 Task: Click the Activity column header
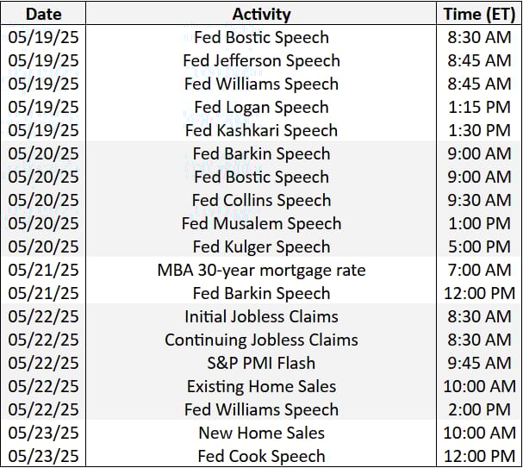tap(261, 14)
